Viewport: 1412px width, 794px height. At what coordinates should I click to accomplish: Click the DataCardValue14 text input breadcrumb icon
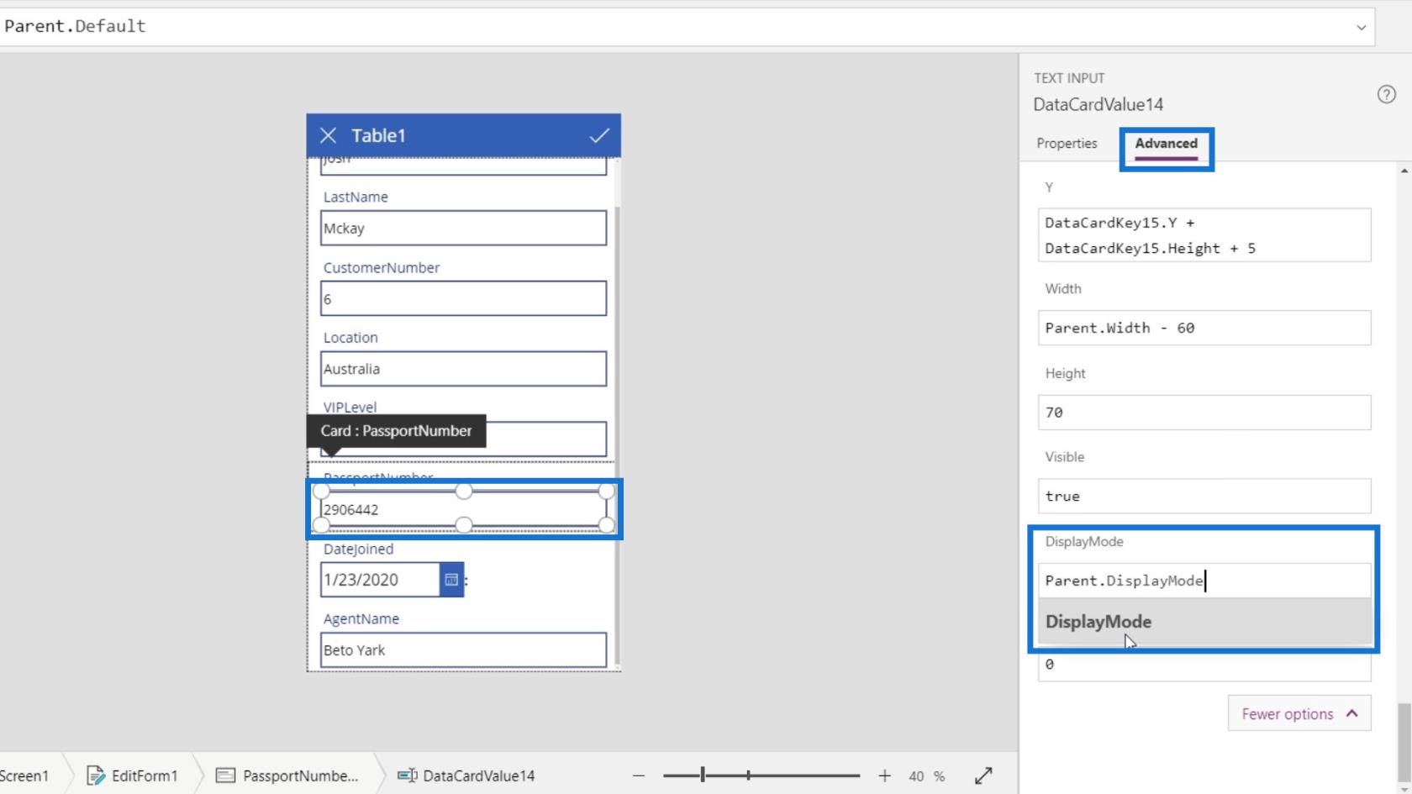[407, 776]
